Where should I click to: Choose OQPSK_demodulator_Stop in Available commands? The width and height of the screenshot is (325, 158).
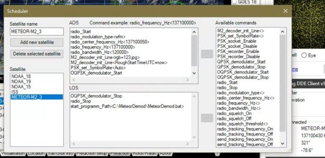243,77
